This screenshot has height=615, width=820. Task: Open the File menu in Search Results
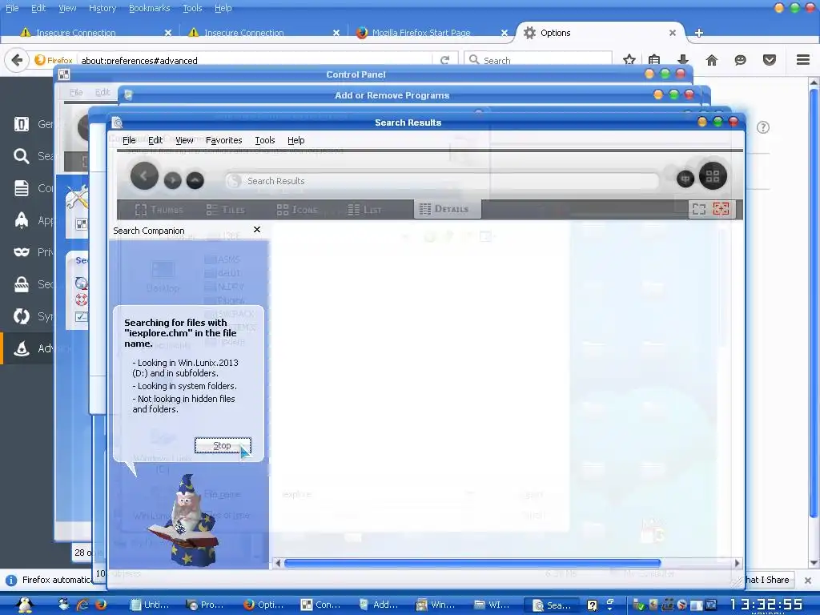pyautogui.click(x=129, y=140)
